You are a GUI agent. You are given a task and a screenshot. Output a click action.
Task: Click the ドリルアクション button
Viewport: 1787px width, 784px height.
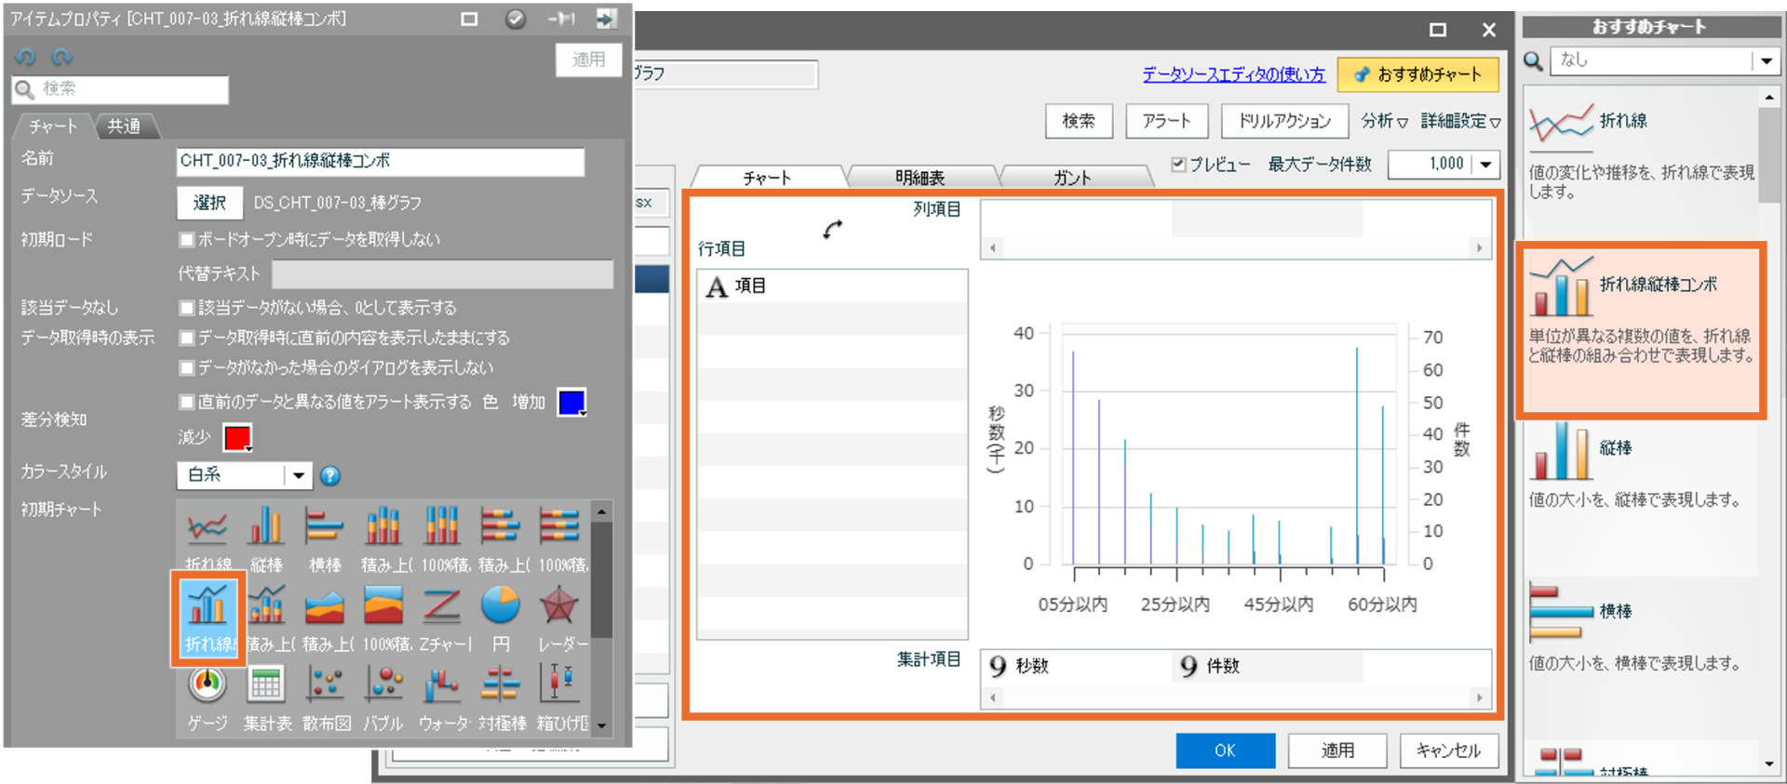[x=1284, y=121]
